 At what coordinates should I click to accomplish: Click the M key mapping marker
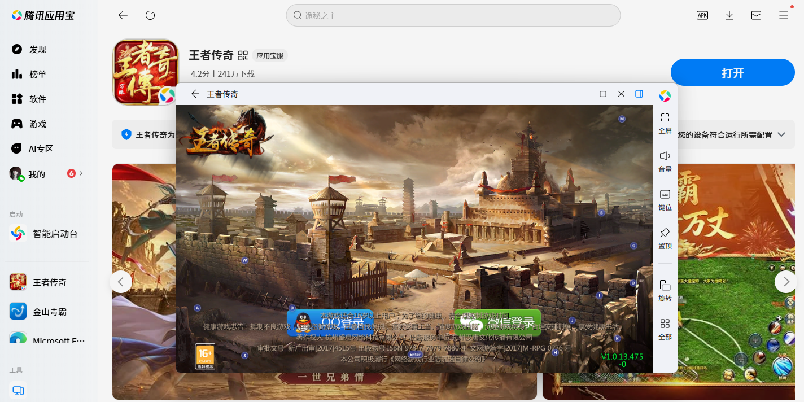pyautogui.click(x=622, y=119)
